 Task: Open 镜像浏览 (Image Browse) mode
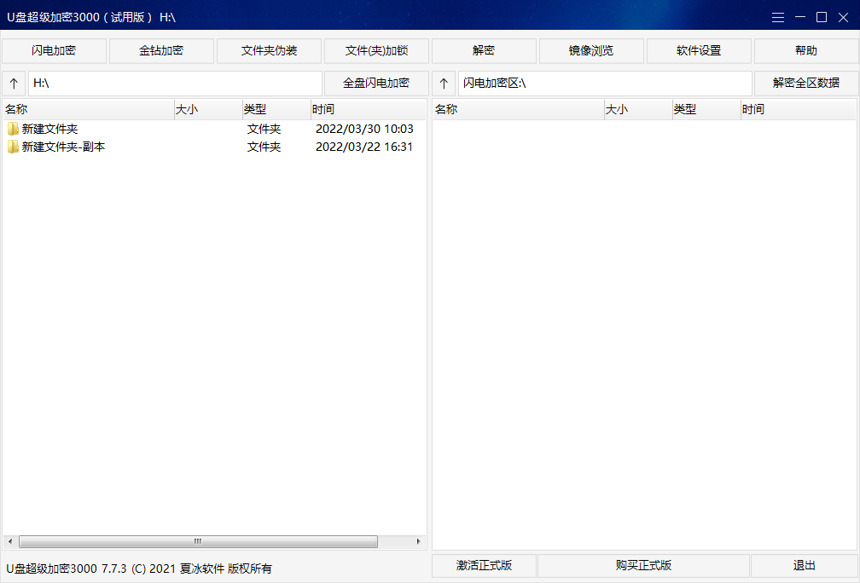(590, 50)
